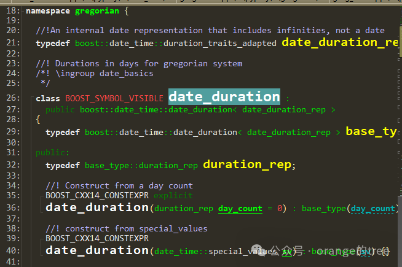Click the 'date_duration_rep' template argument on line 27
The height and width of the screenshot is (267, 402).
(284, 110)
